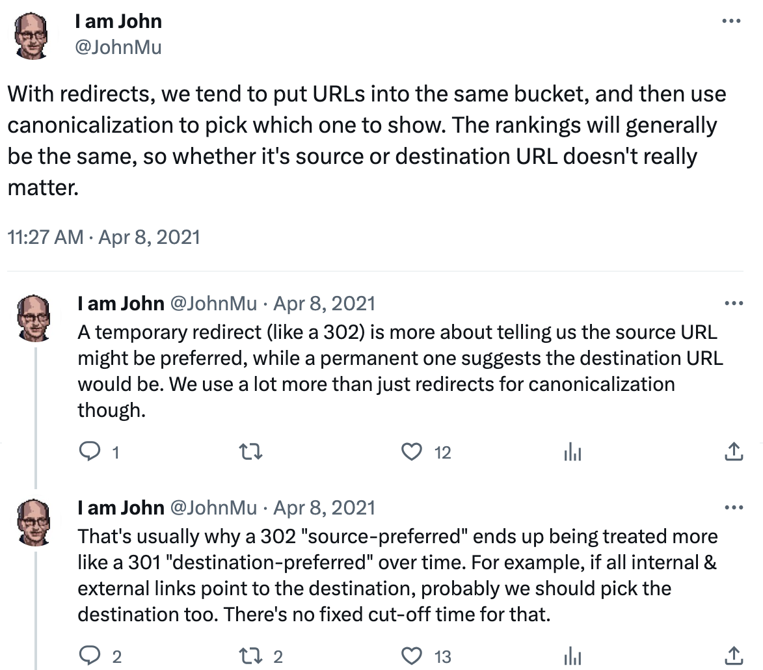Open the main tweet's three-dot more menu
Image resolution: width=763 pixels, height=670 pixels.
[x=732, y=21]
